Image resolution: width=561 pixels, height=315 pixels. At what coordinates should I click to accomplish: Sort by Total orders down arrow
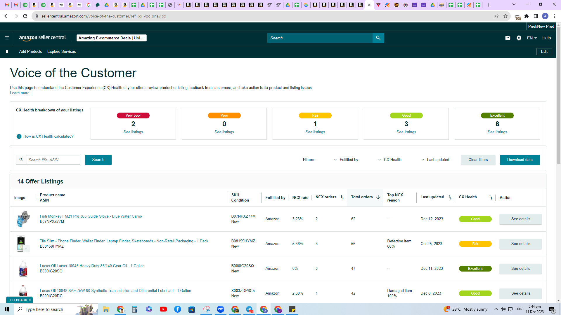(378, 197)
